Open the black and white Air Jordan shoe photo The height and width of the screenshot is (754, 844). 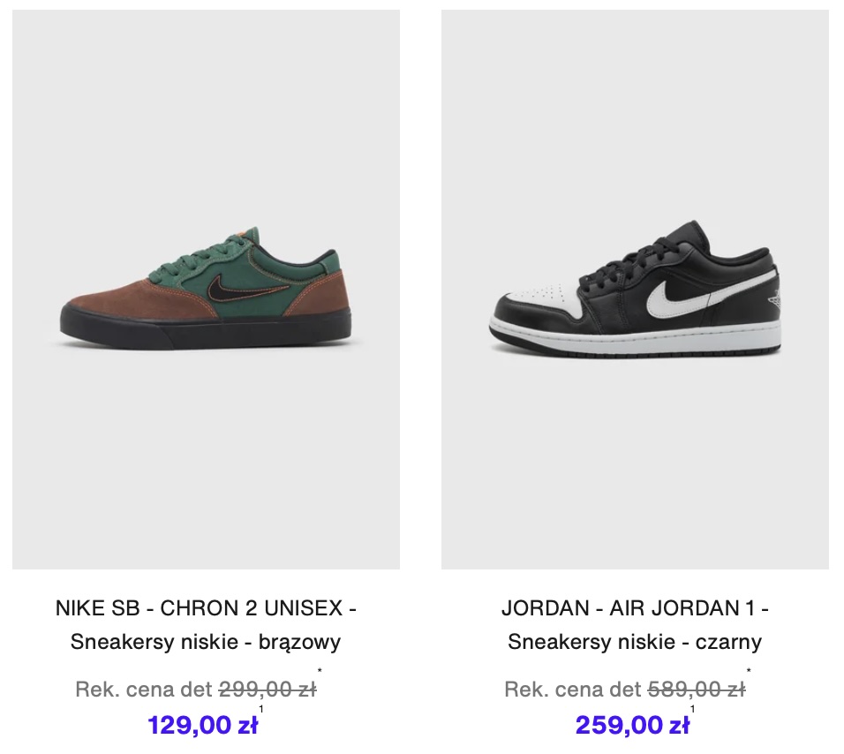[635, 289]
